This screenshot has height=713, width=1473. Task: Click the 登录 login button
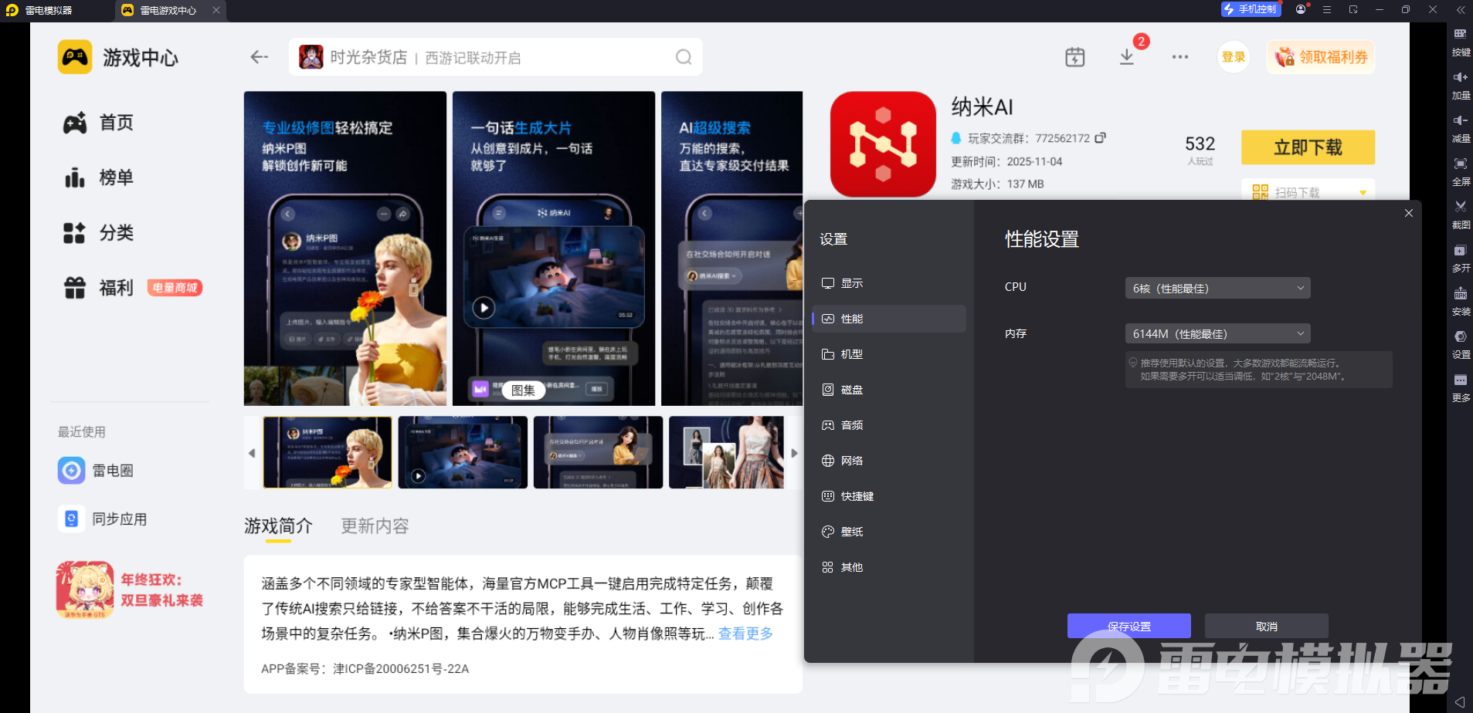(1233, 57)
